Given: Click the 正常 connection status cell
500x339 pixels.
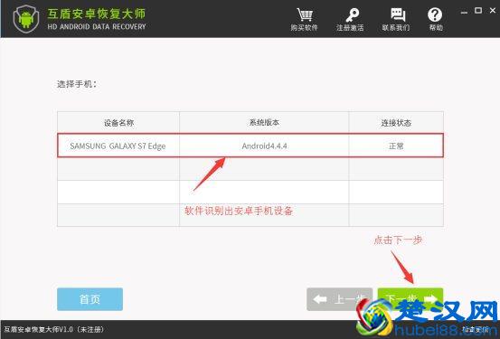Looking at the screenshot, I should (x=396, y=146).
